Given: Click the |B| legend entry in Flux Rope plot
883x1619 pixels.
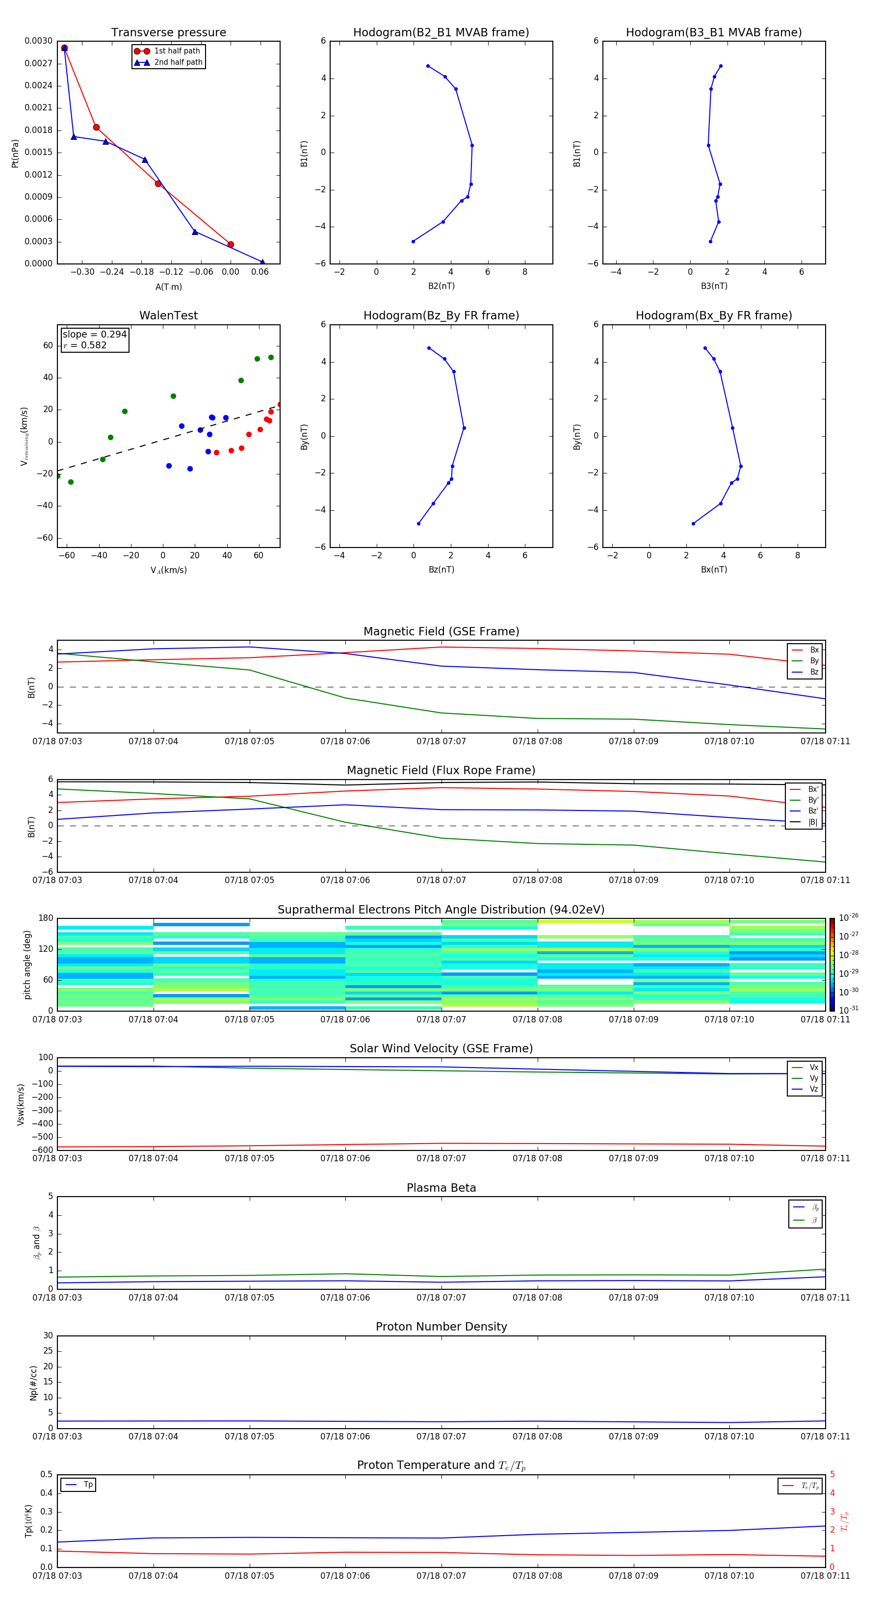Looking at the screenshot, I should (x=804, y=822).
